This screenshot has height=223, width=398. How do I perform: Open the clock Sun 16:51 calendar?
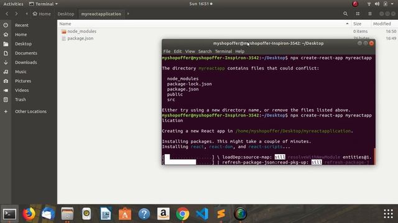click(200, 4)
